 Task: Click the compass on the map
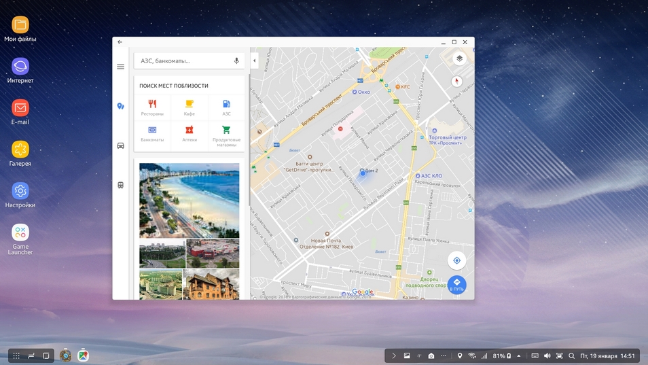tap(456, 81)
